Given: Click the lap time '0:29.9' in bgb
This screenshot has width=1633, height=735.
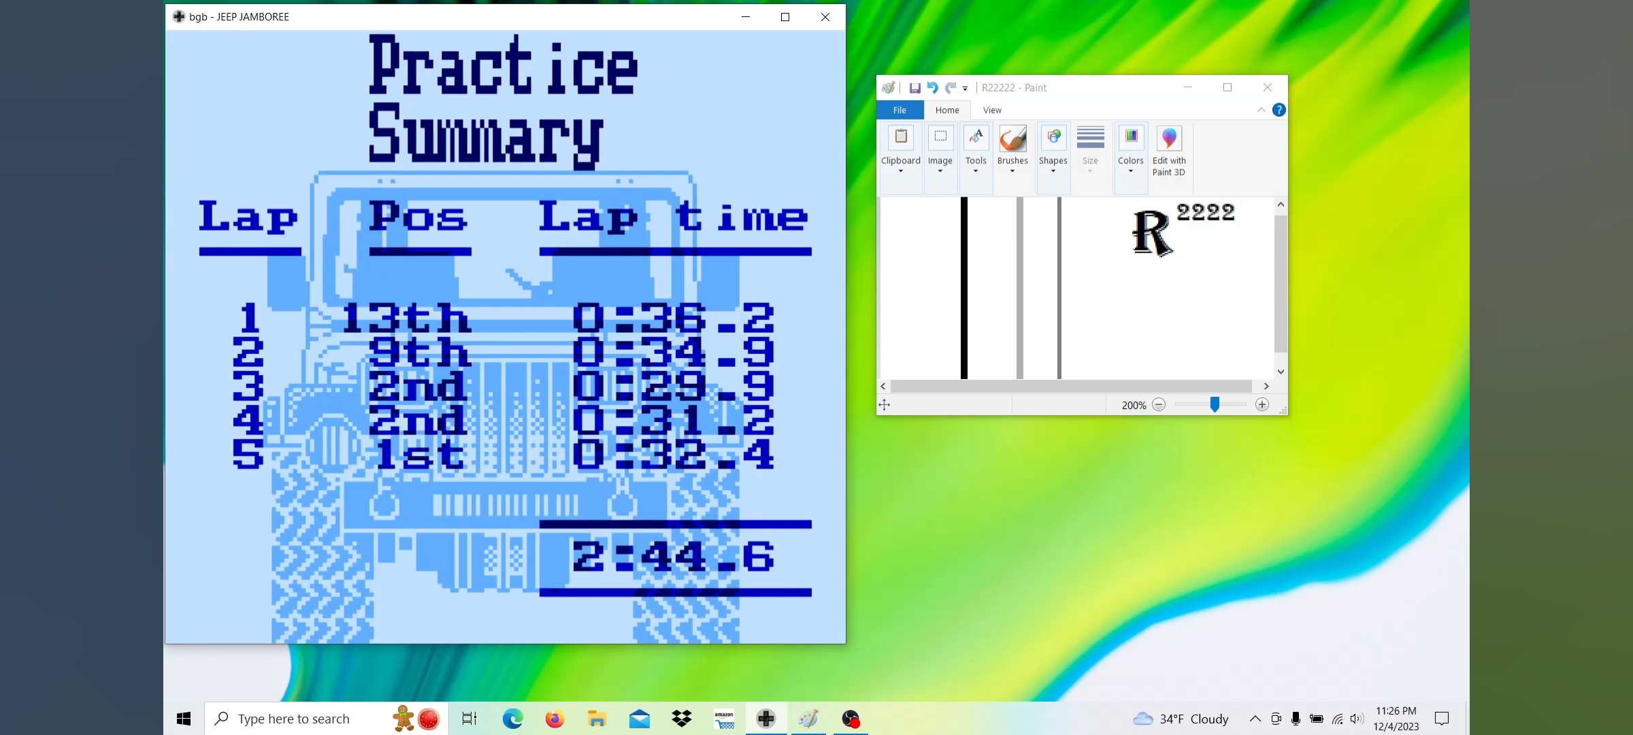Looking at the screenshot, I should click(674, 386).
